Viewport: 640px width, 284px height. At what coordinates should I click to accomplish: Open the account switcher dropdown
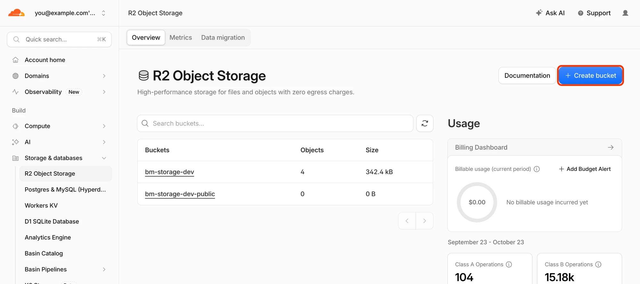point(103,13)
